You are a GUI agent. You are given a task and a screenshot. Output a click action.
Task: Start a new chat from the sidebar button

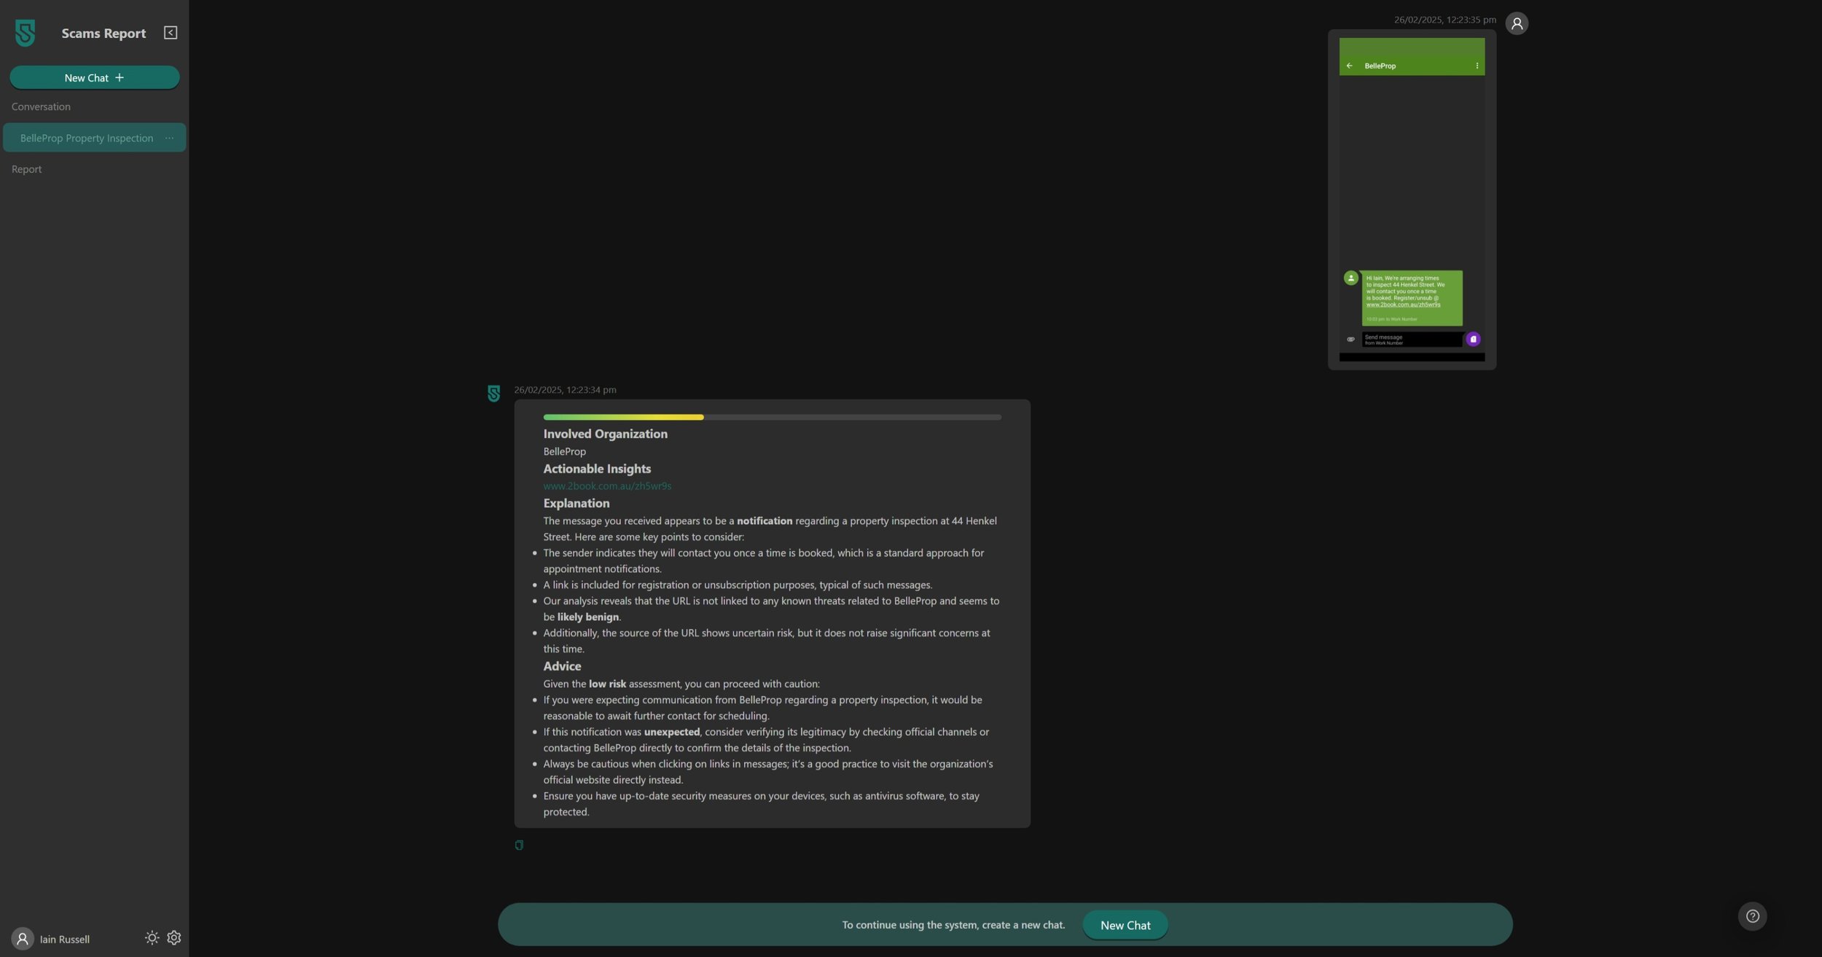(95, 77)
